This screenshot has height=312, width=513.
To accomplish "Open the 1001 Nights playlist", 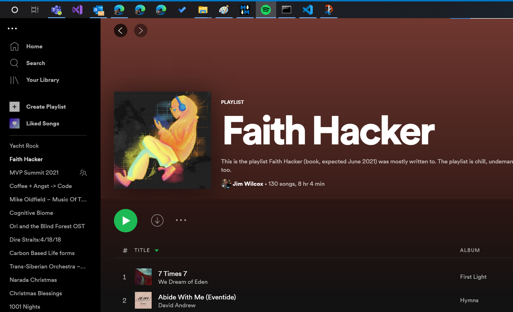I will click(x=25, y=307).
